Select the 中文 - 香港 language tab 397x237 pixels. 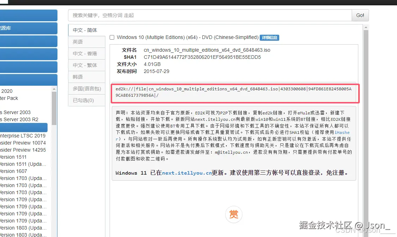point(87,53)
